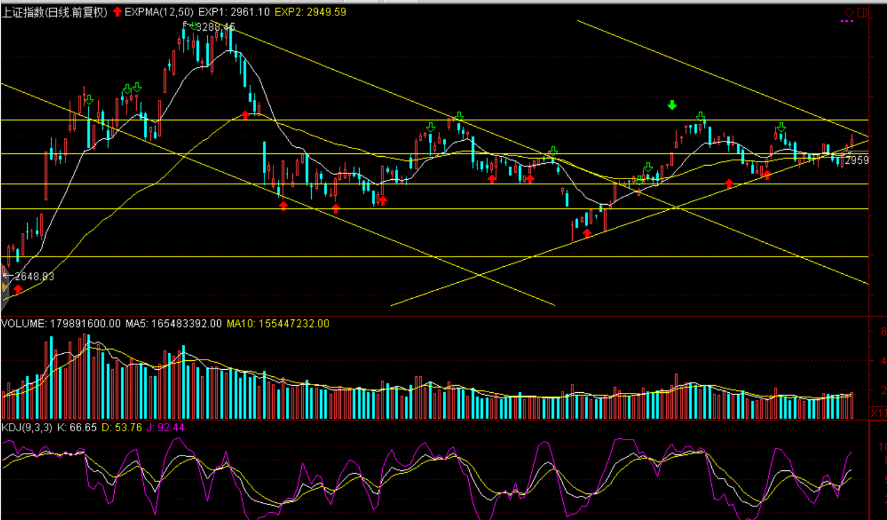Click the red up arrow below 2648.83

click(18, 289)
